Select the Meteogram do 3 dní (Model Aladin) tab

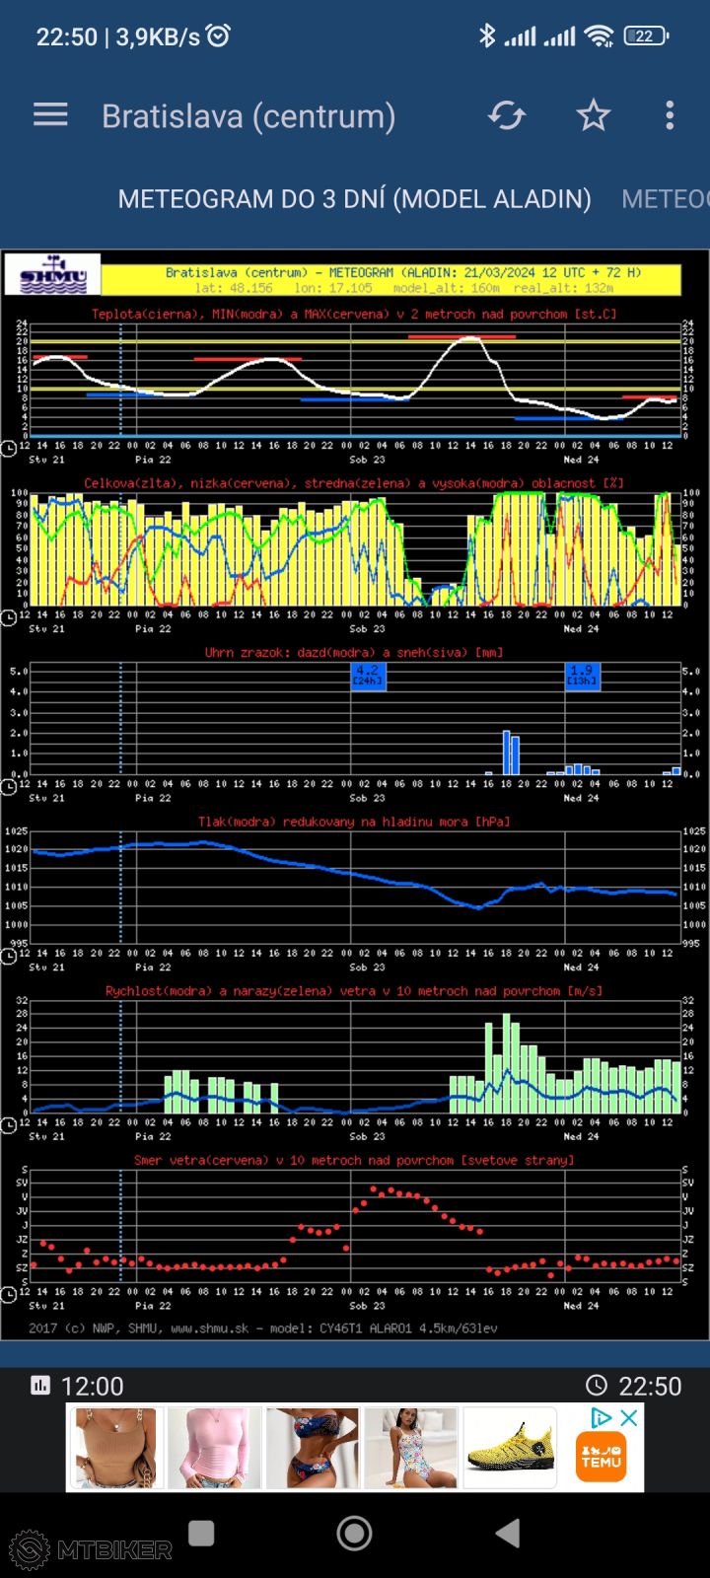click(354, 198)
